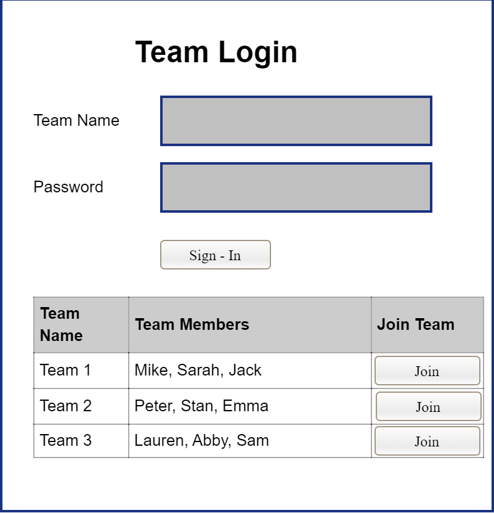The width and height of the screenshot is (494, 513).
Task: Select the Team 1 name cell
Action: (65, 370)
